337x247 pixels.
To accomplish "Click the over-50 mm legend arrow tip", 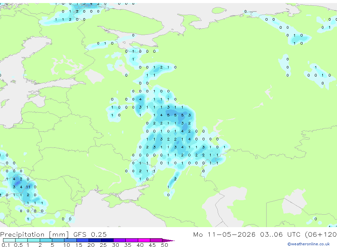I will click(x=169, y=241).
